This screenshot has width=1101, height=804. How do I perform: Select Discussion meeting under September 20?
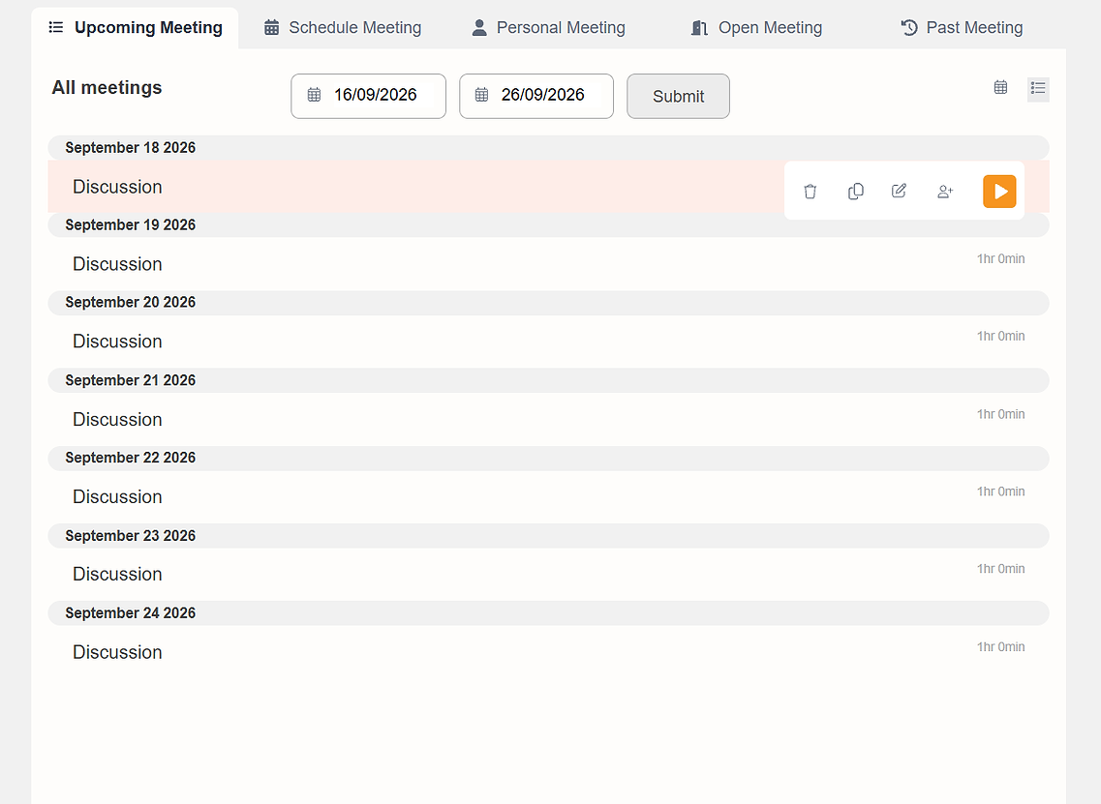[x=117, y=341]
